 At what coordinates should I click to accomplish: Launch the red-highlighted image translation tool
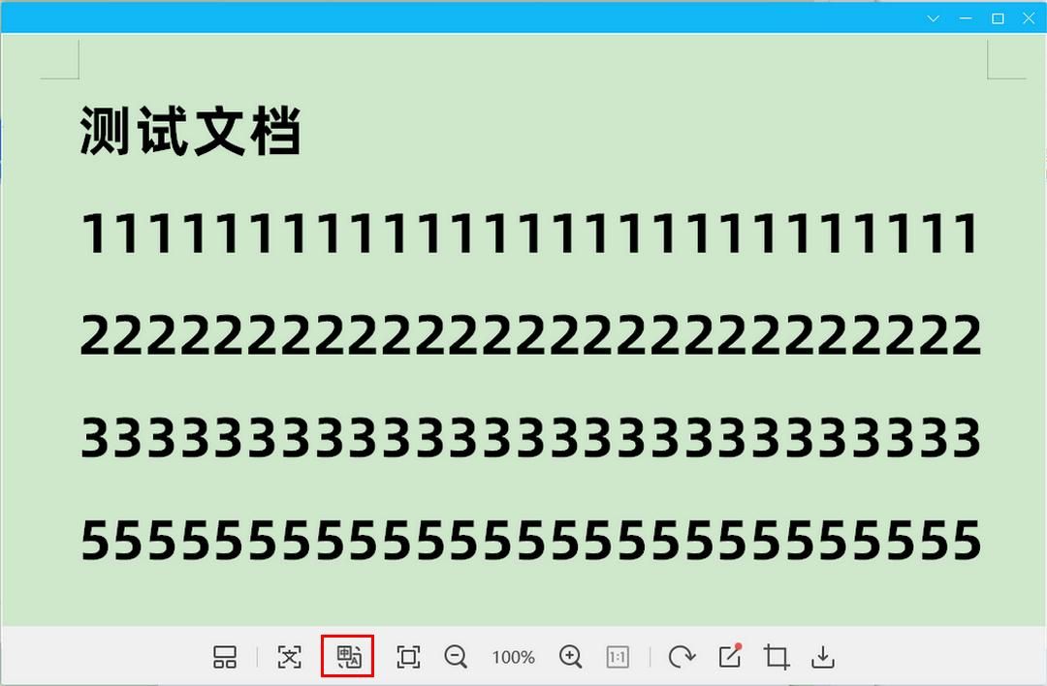point(347,657)
